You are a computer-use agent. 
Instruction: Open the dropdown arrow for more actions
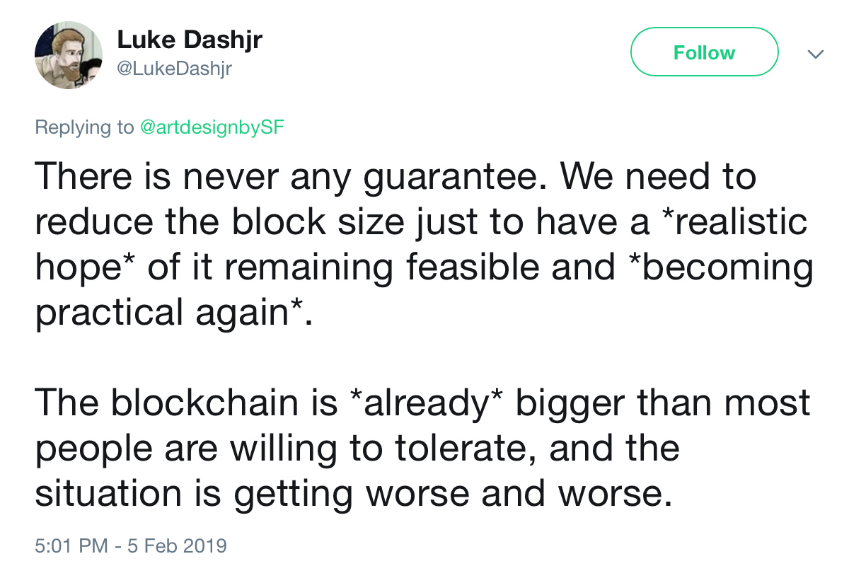coord(816,53)
